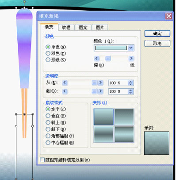Click the 颜色 1 color swatch
The height and width of the screenshot is (180, 176).
[x=111, y=48]
